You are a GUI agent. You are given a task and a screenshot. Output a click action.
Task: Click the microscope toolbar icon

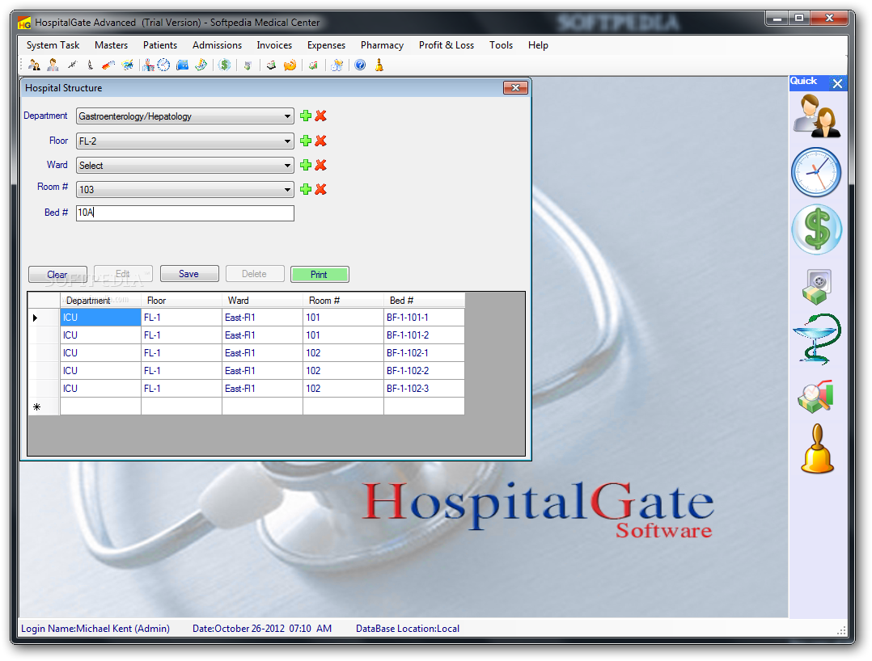point(90,65)
